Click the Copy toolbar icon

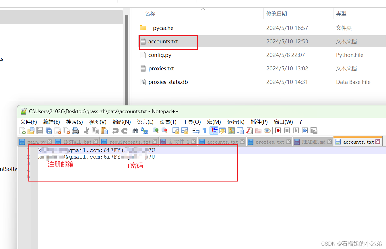click(x=96, y=131)
